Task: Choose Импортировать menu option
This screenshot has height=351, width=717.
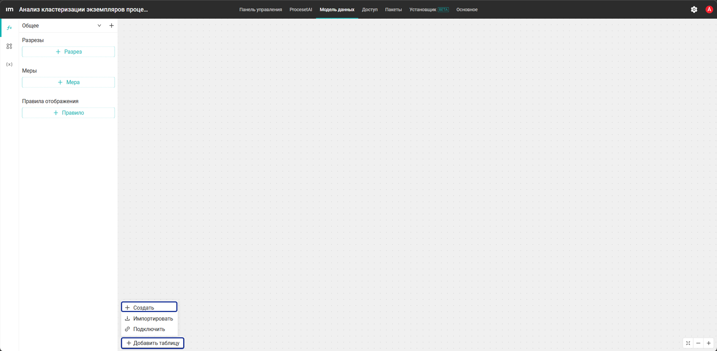Action: click(149, 319)
